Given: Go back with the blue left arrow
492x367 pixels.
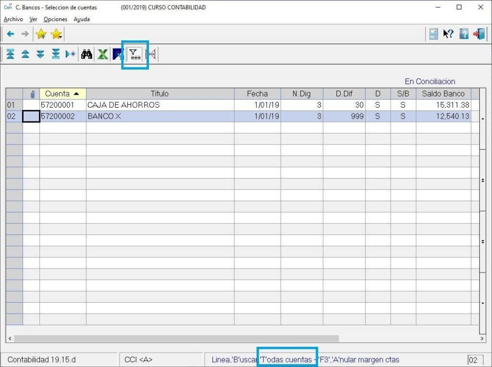Looking at the screenshot, I should point(11,34).
